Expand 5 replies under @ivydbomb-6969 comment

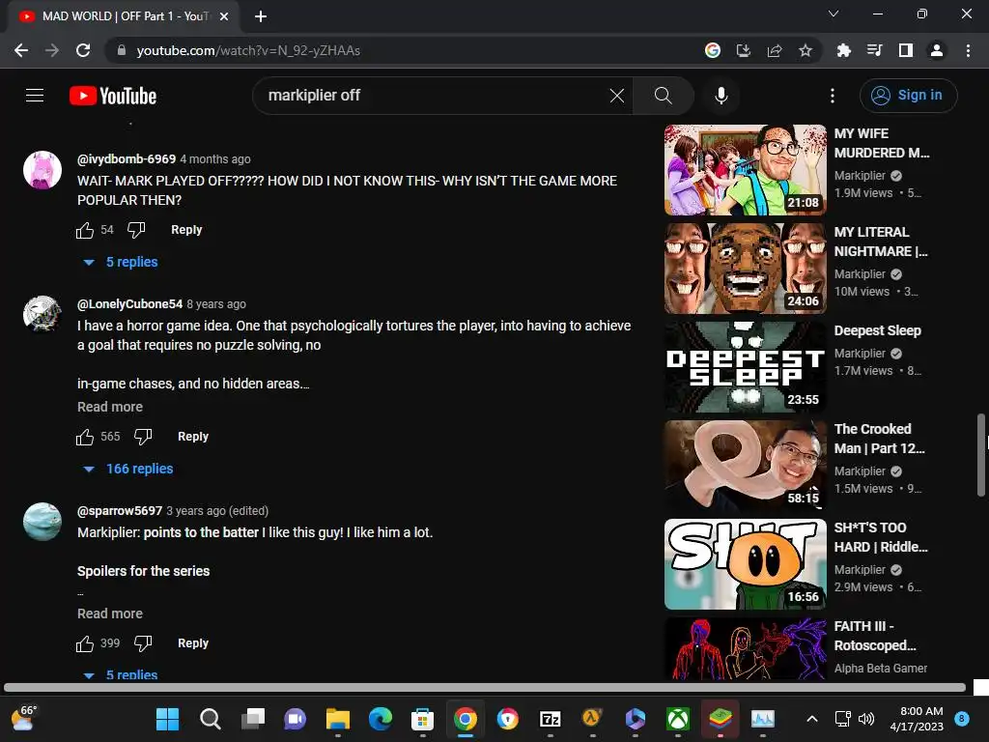pos(121,262)
